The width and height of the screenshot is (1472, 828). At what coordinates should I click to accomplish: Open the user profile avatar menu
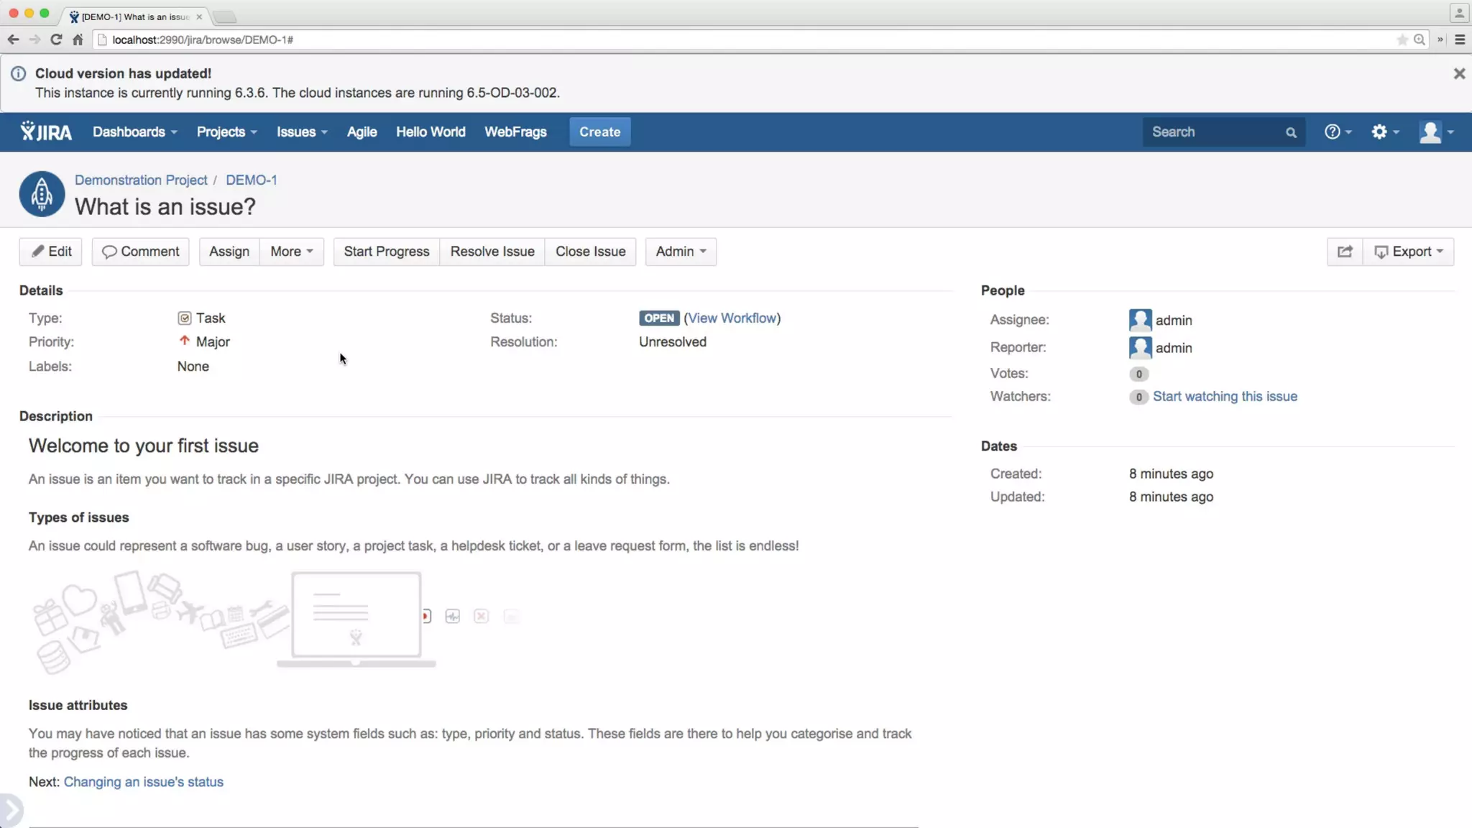(x=1435, y=132)
